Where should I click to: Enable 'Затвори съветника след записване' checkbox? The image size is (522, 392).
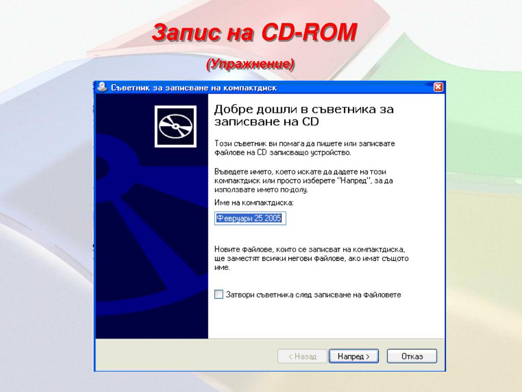218,295
